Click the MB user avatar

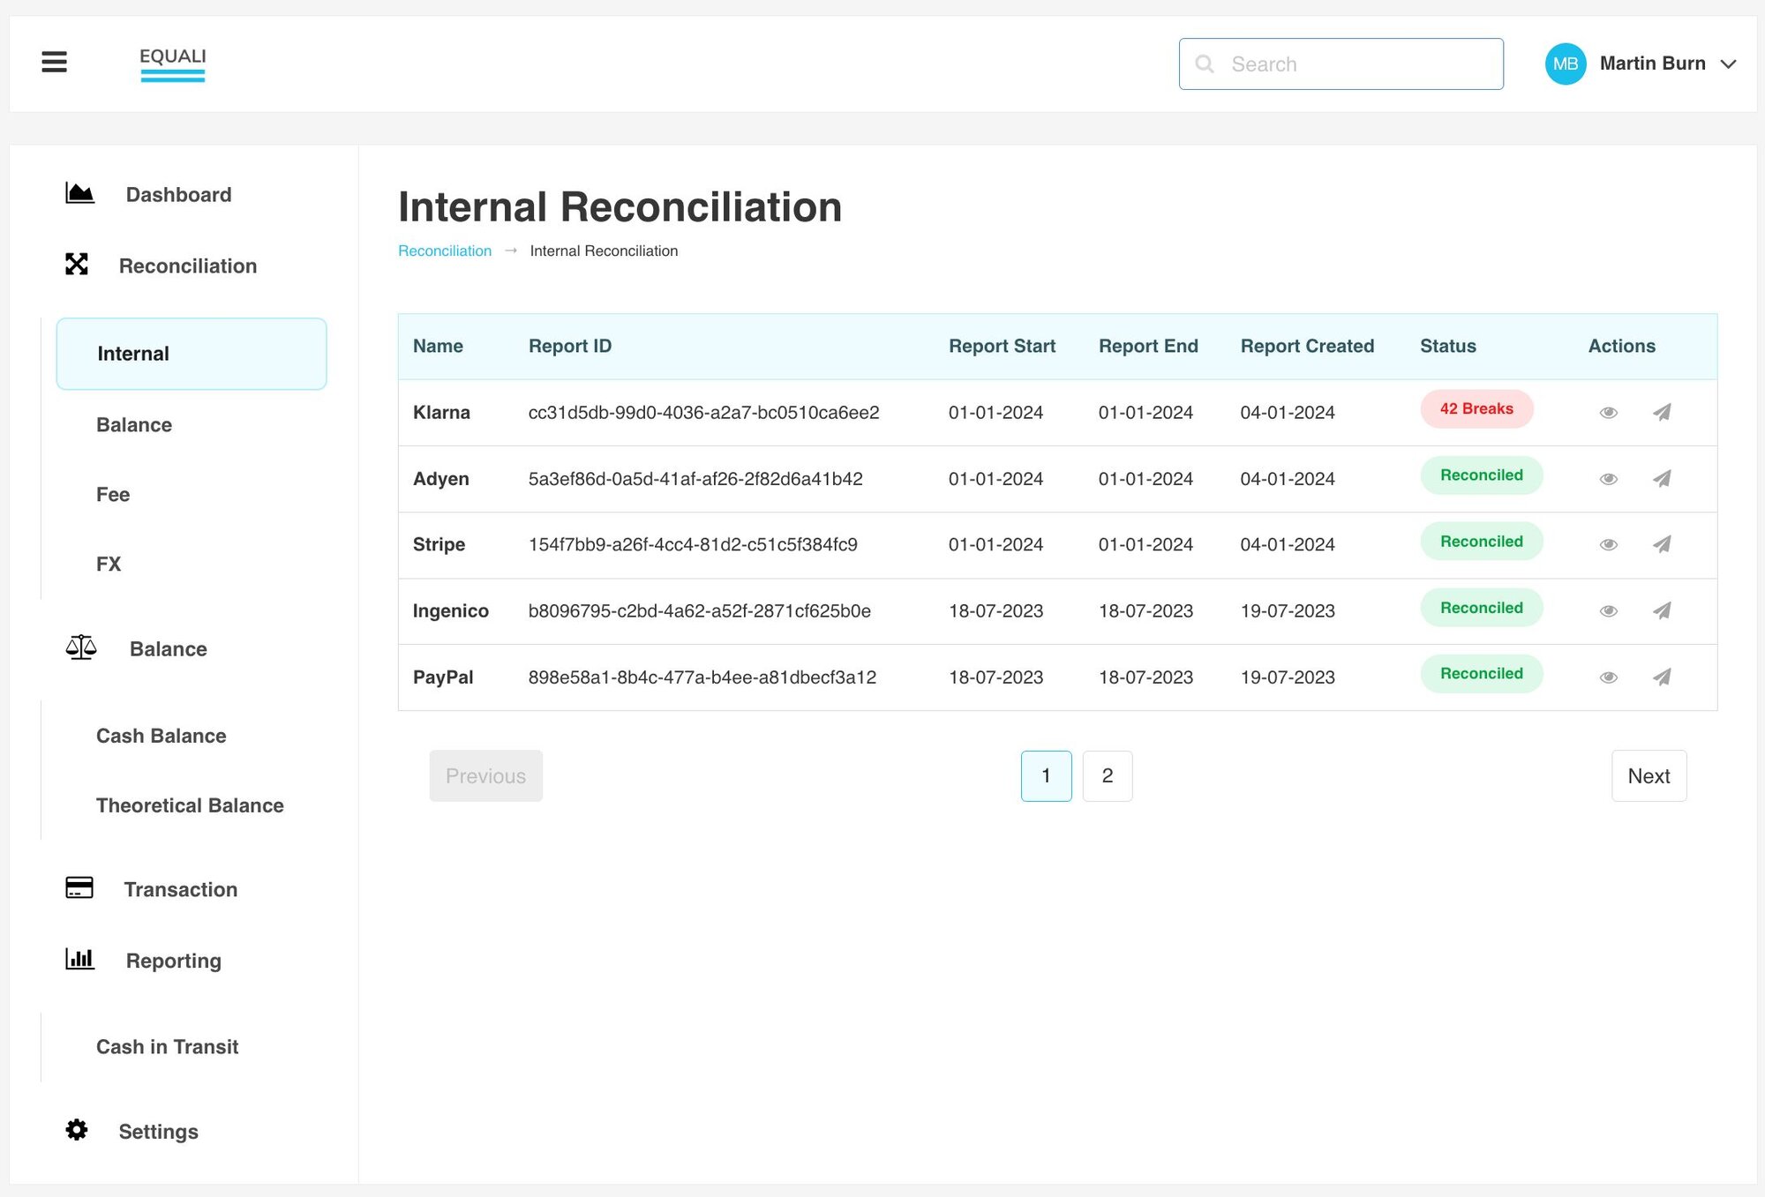click(1565, 64)
